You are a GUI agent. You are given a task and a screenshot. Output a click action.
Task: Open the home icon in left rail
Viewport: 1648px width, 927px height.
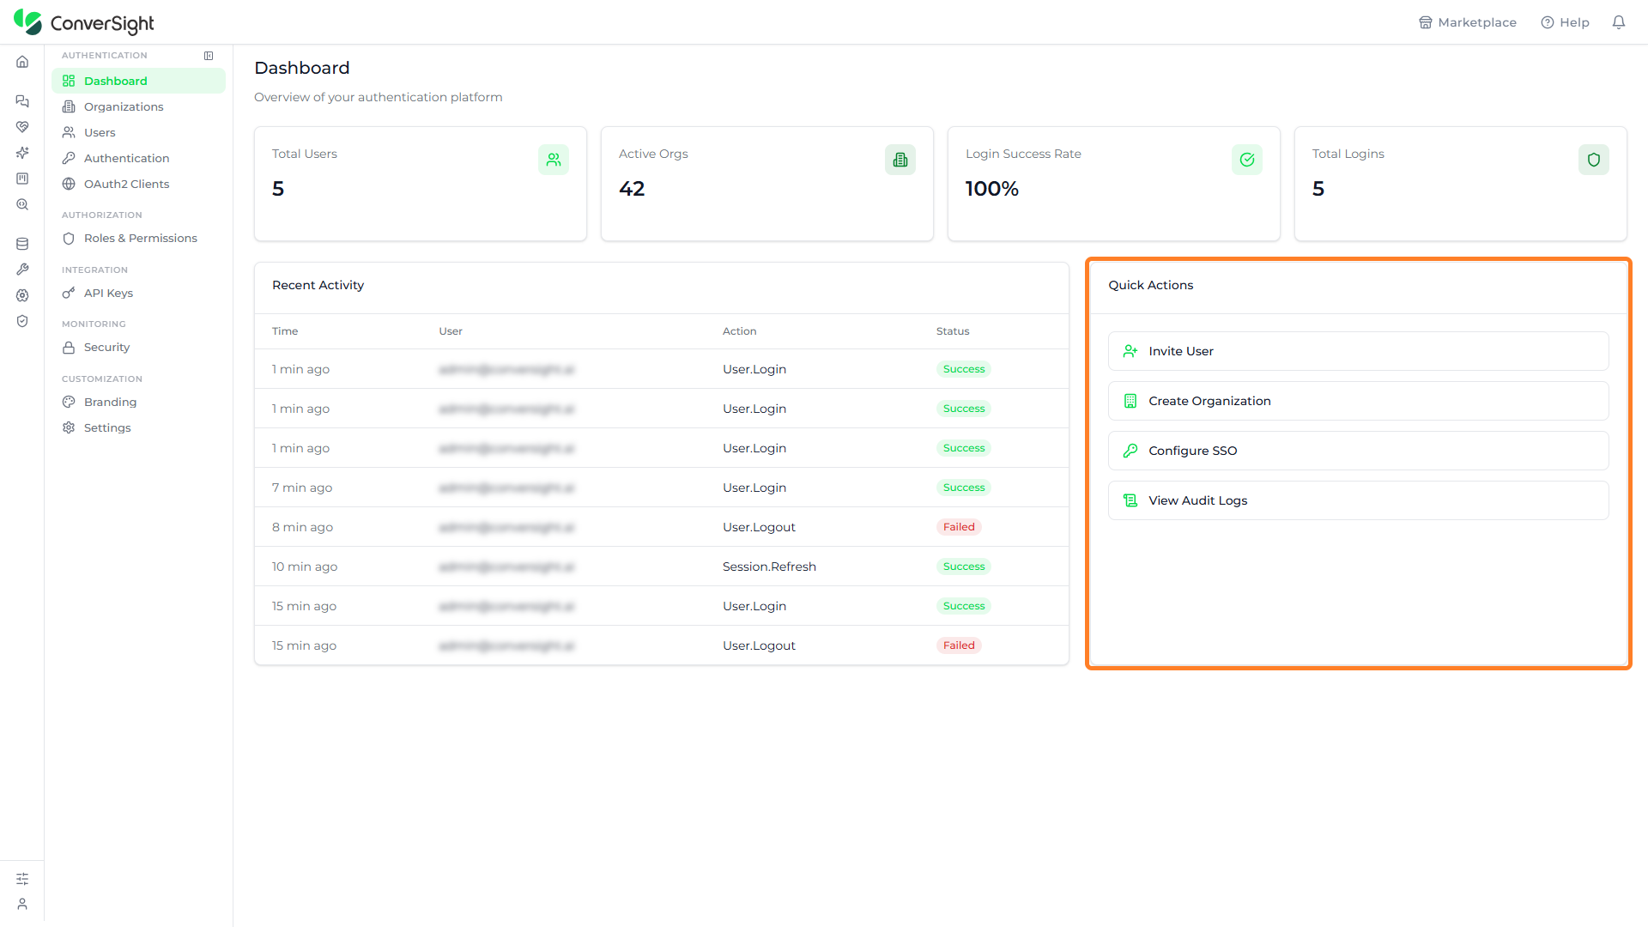click(22, 62)
